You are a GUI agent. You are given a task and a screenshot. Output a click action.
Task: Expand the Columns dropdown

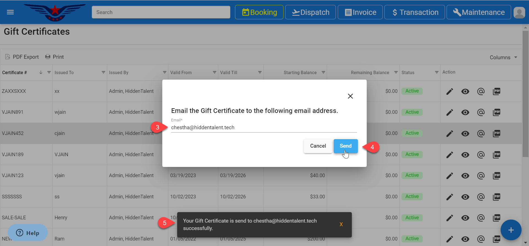coord(503,57)
